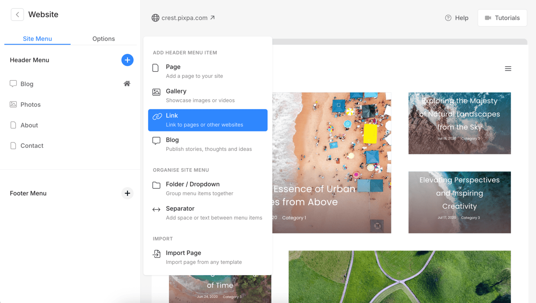Open the crest.pixpa.com site link
The width and height of the screenshot is (536, 303).
(183, 18)
